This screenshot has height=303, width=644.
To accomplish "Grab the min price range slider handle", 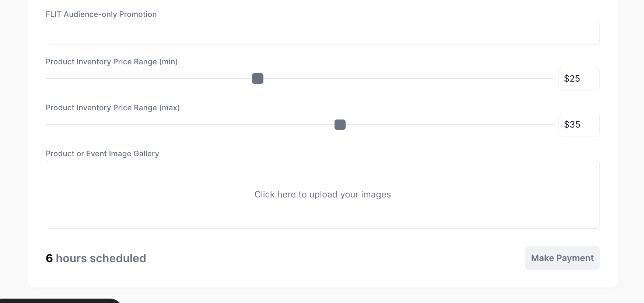I will coord(258,79).
